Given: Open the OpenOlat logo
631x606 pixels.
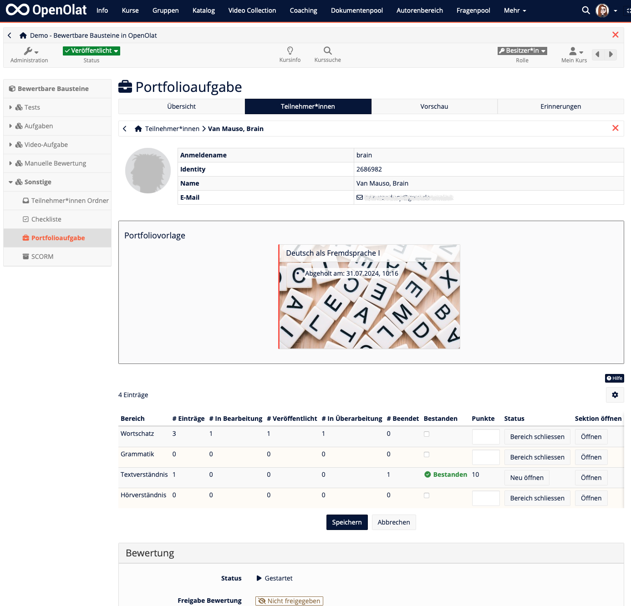Looking at the screenshot, I should pos(46,10).
